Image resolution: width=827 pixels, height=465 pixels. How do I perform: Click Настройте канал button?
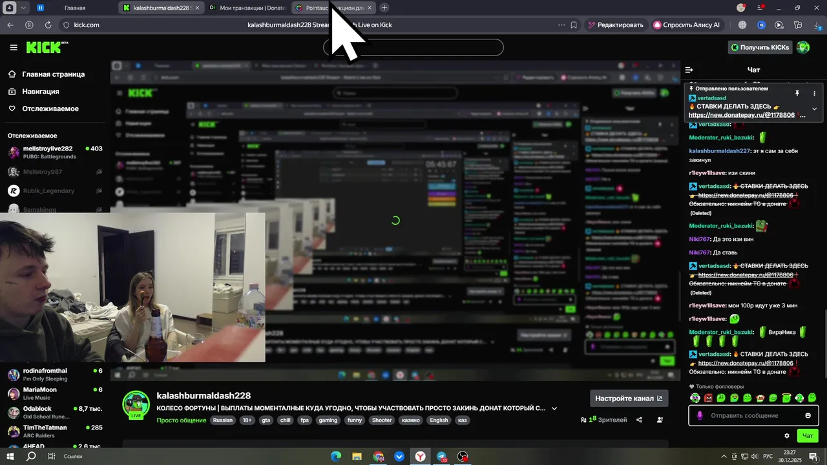(x=629, y=398)
